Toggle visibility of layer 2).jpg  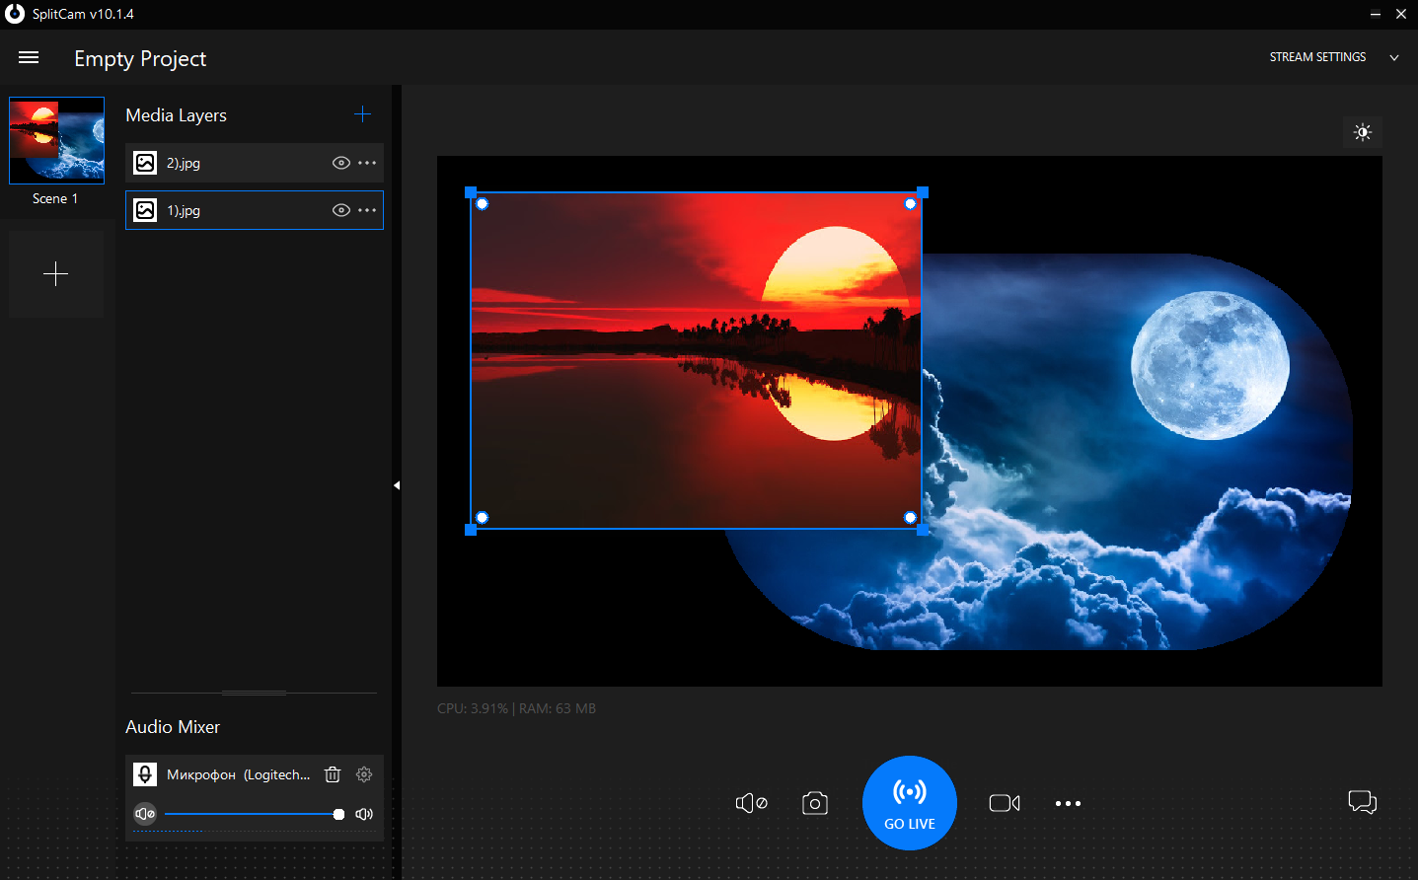(340, 163)
